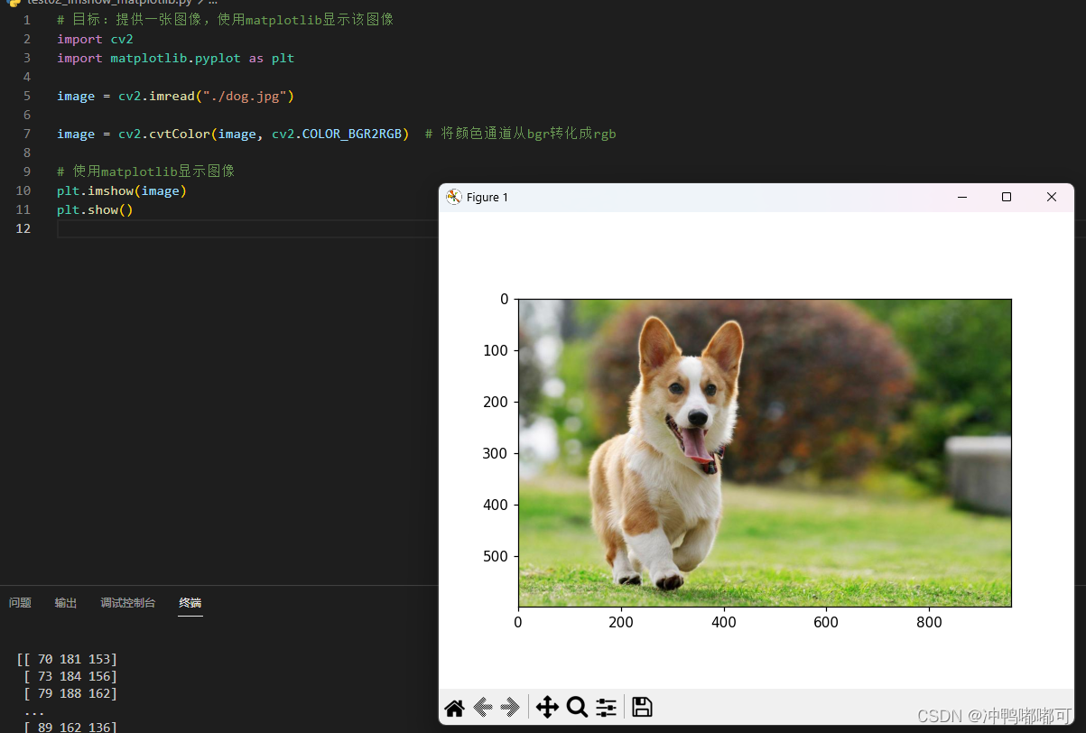Click the corgi image in the plot

765,453
